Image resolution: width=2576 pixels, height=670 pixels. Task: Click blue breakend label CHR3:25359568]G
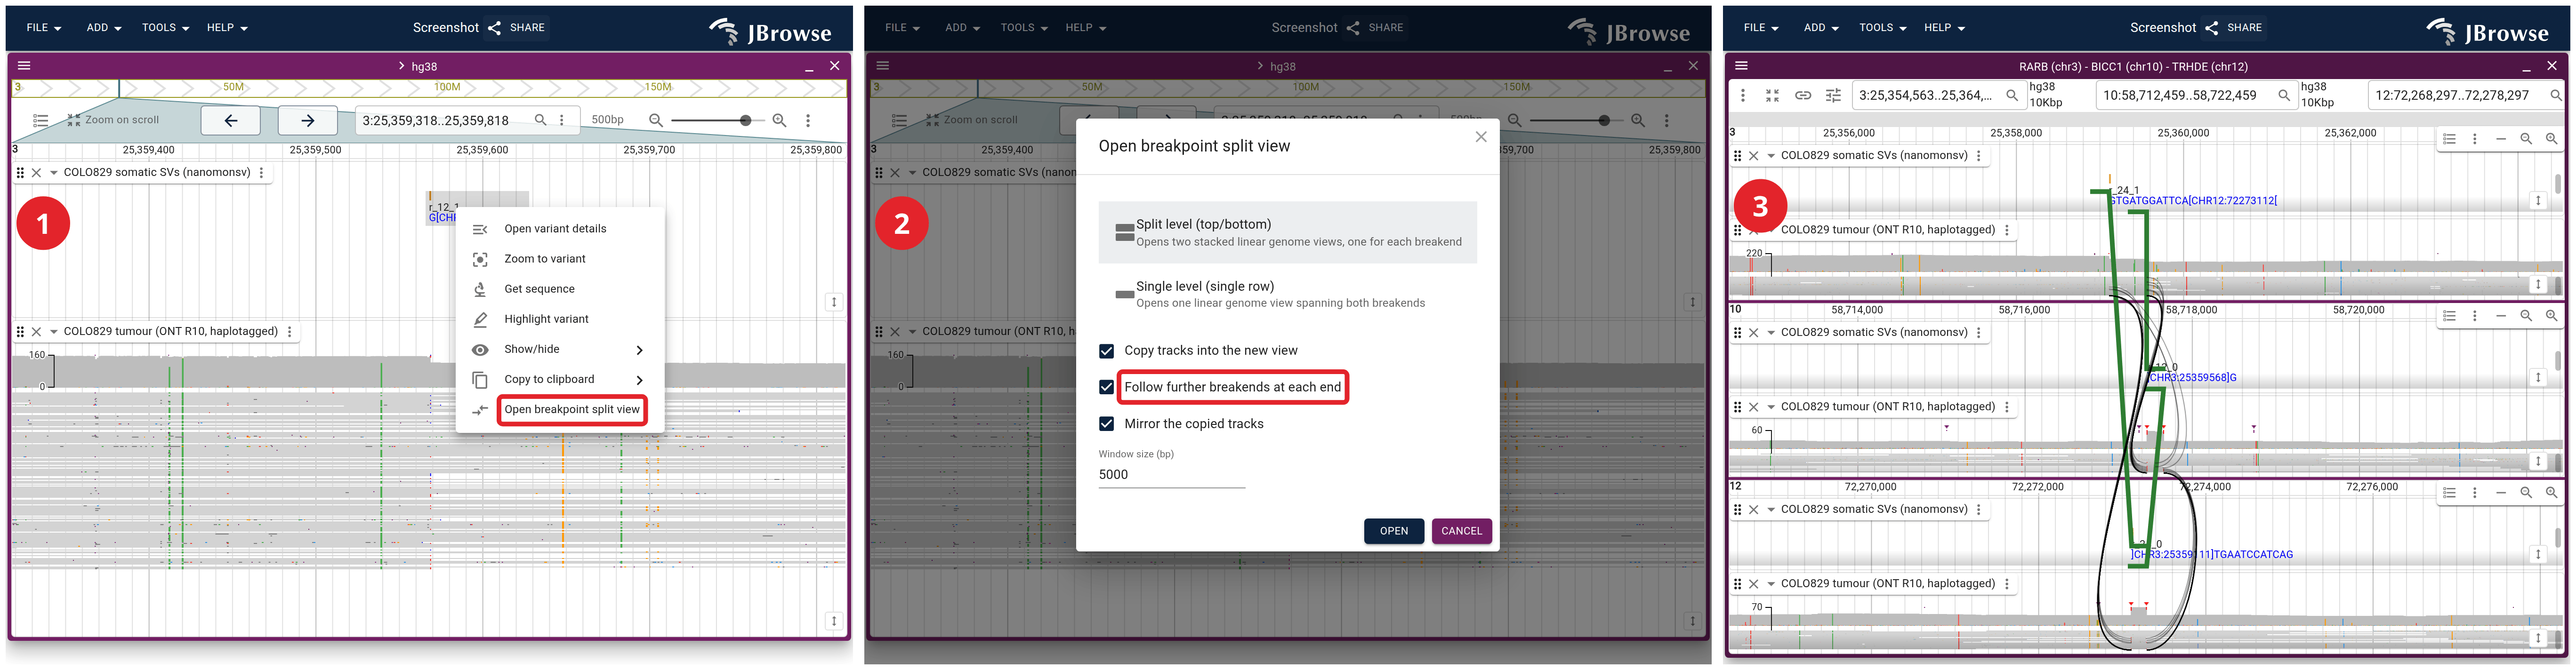point(2193,378)
